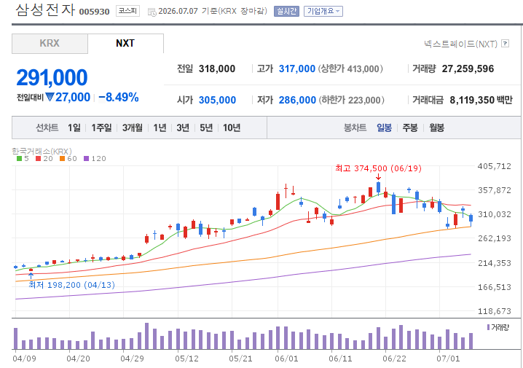Click the 시가 305,000 value
Screen dimensions: 523x368
[x=217, y=100]
